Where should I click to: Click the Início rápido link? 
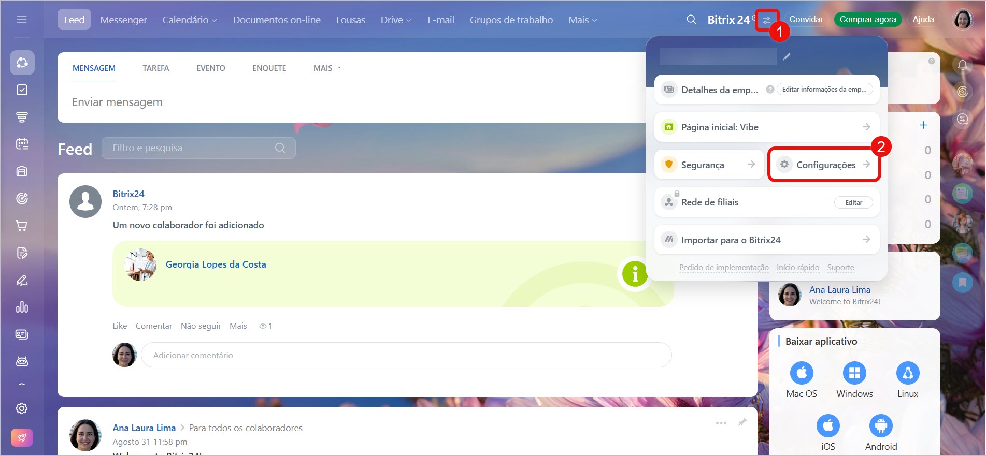tap(798, 268)
